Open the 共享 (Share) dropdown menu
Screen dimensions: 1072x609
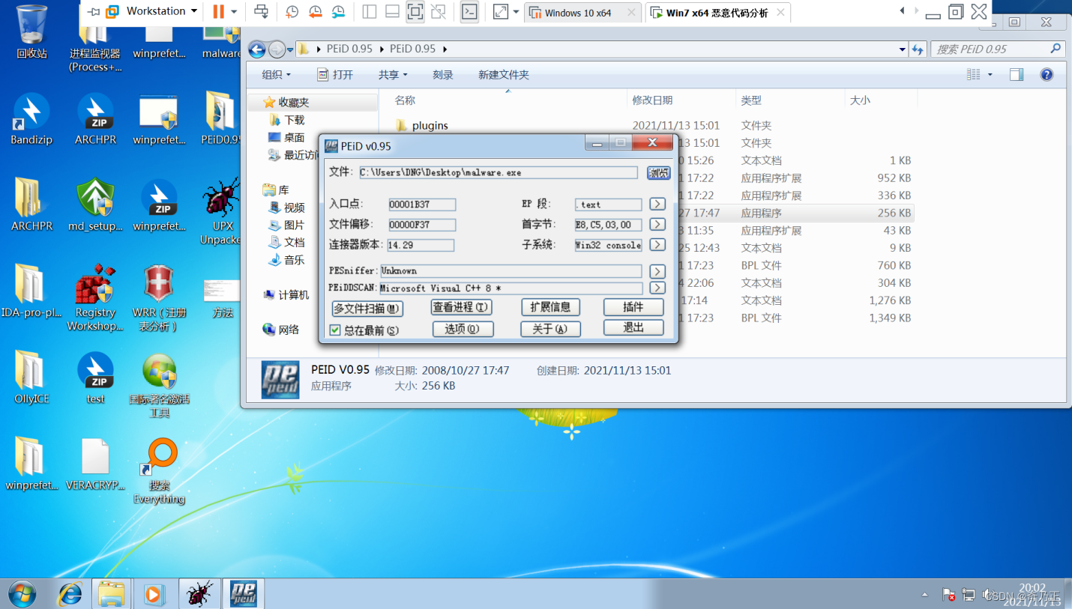(x=393, y=75)
